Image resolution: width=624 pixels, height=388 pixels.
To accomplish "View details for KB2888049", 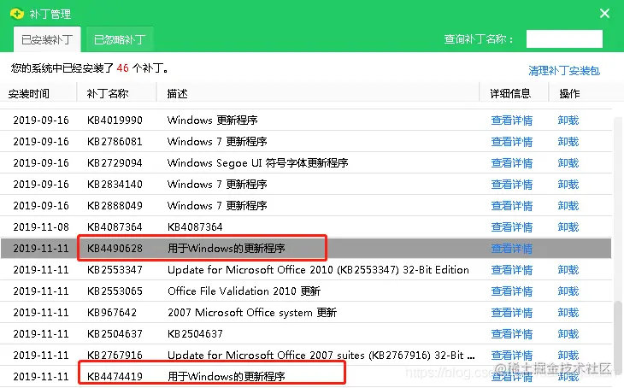I will tap(511, 206).
